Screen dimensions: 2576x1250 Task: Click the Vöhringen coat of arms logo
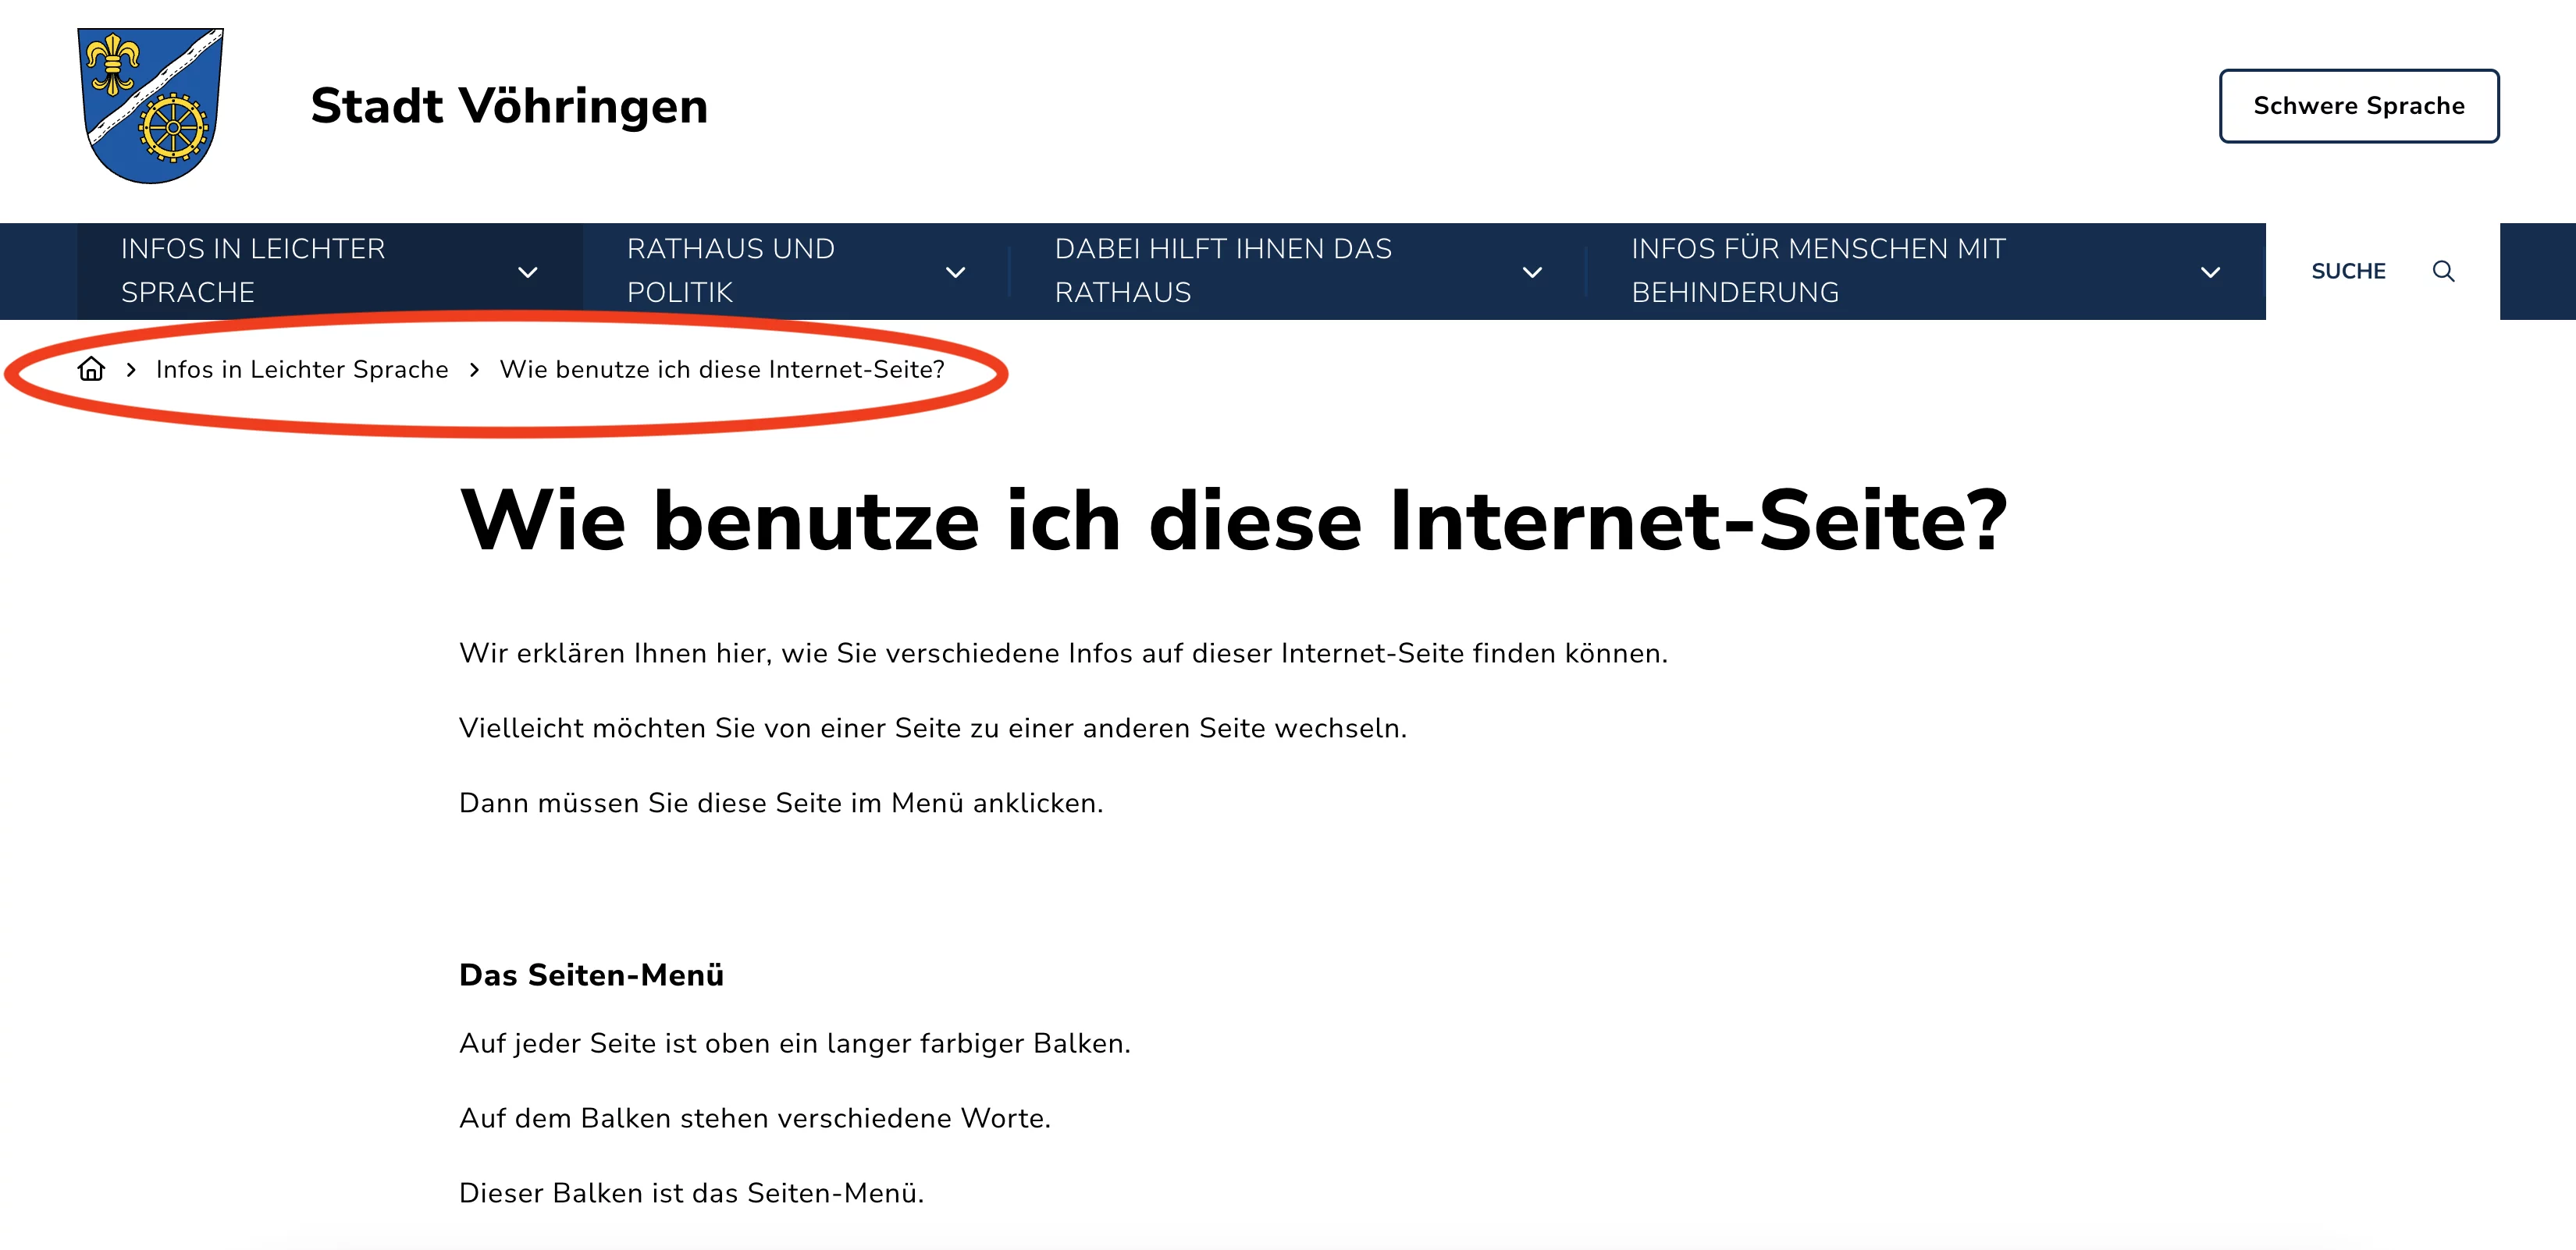(x=151, y=106)
